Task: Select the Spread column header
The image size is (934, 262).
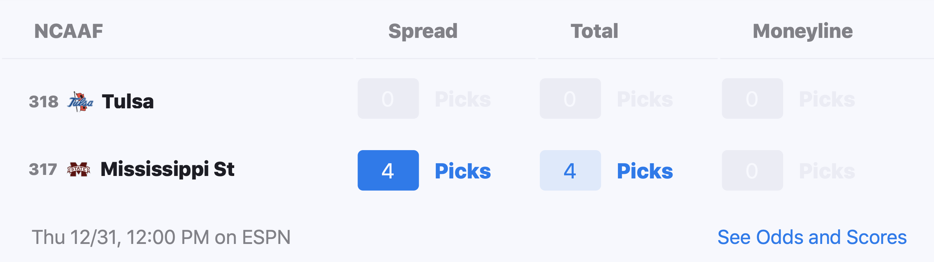Action: tap(423, 32)
